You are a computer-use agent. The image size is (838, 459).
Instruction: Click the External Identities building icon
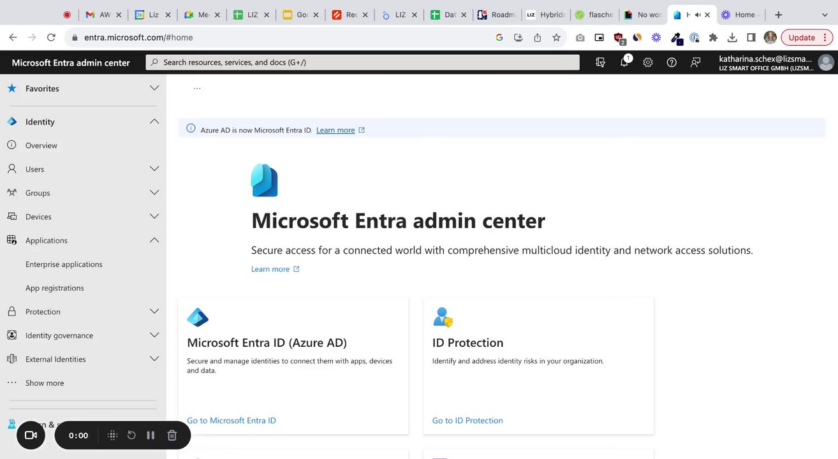[x=11, y=359]
